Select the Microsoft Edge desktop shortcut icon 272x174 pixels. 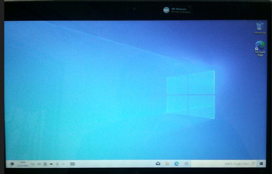[260, 45]
